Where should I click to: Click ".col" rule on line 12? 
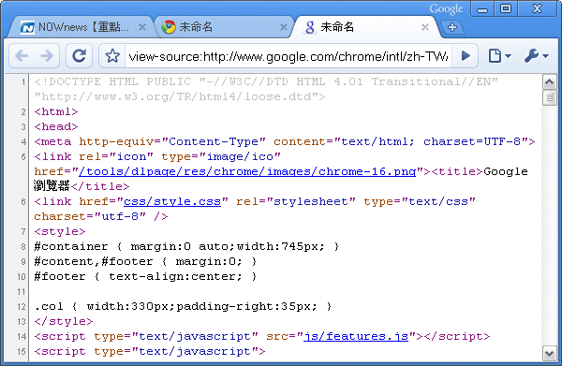[x=49, y=306]
